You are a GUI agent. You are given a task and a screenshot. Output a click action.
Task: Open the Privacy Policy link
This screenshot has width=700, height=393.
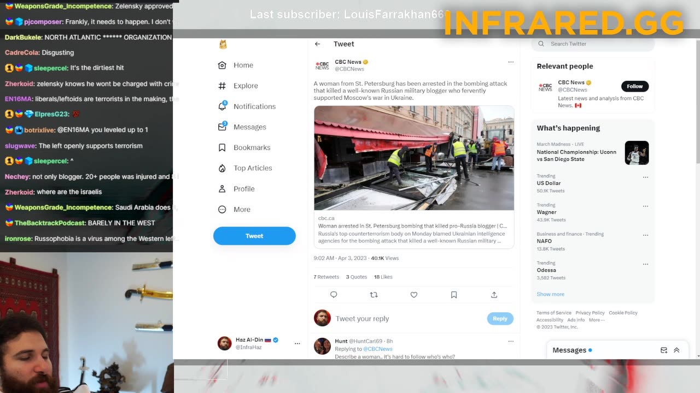tap(590, 313)
